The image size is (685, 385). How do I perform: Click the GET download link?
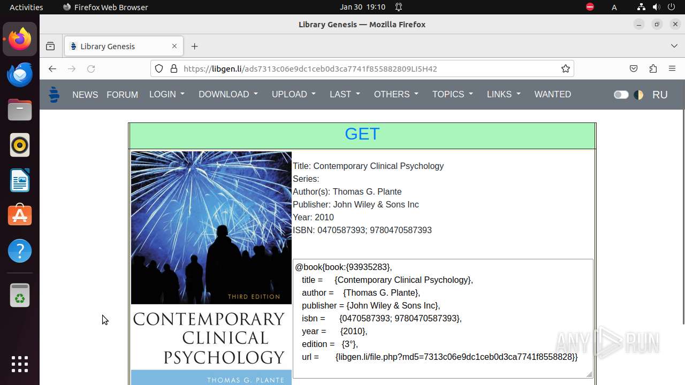pos(362,134)
